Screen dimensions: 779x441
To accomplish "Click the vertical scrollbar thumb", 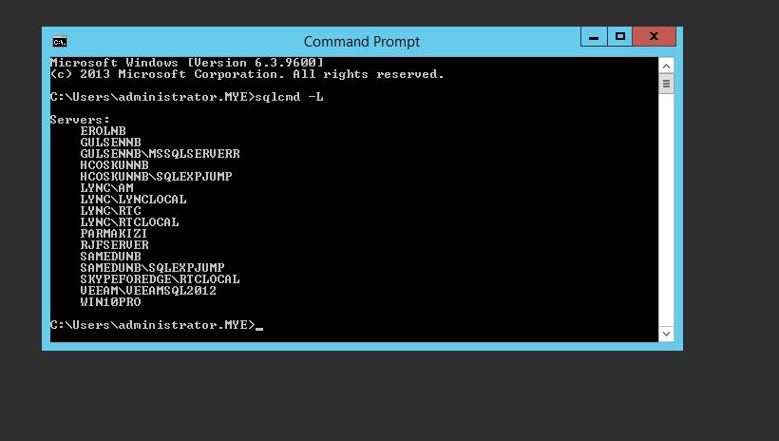I will [x=666, y=84].
